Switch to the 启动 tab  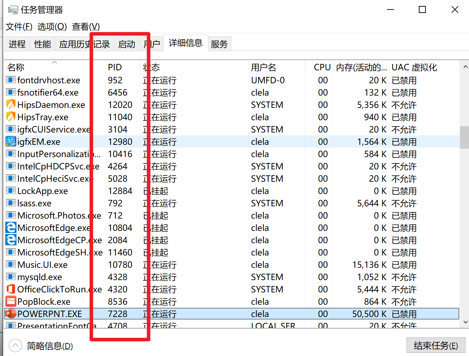click(126, 44)
